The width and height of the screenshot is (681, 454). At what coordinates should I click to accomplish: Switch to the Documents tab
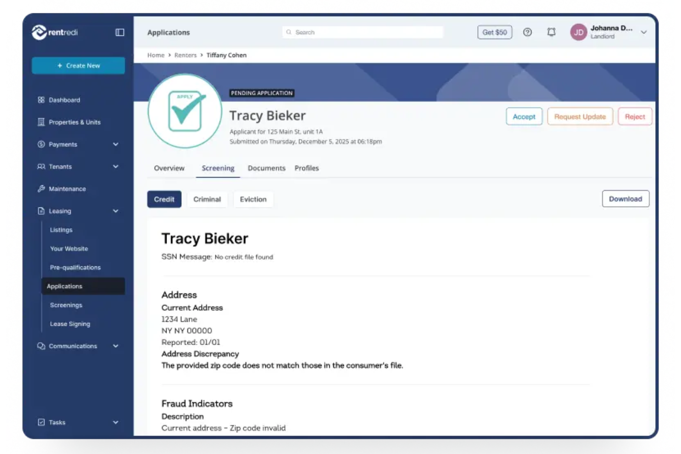coord(266,168)
